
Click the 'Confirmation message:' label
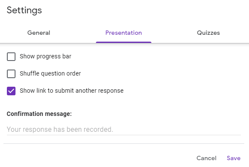[39, 114]
